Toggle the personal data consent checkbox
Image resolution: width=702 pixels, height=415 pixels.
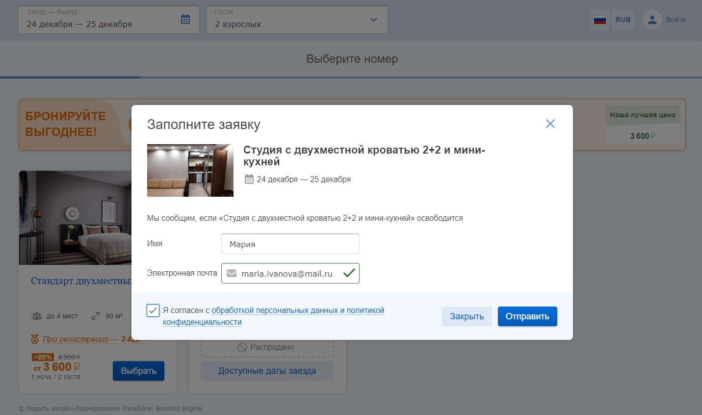pos(153,311)
